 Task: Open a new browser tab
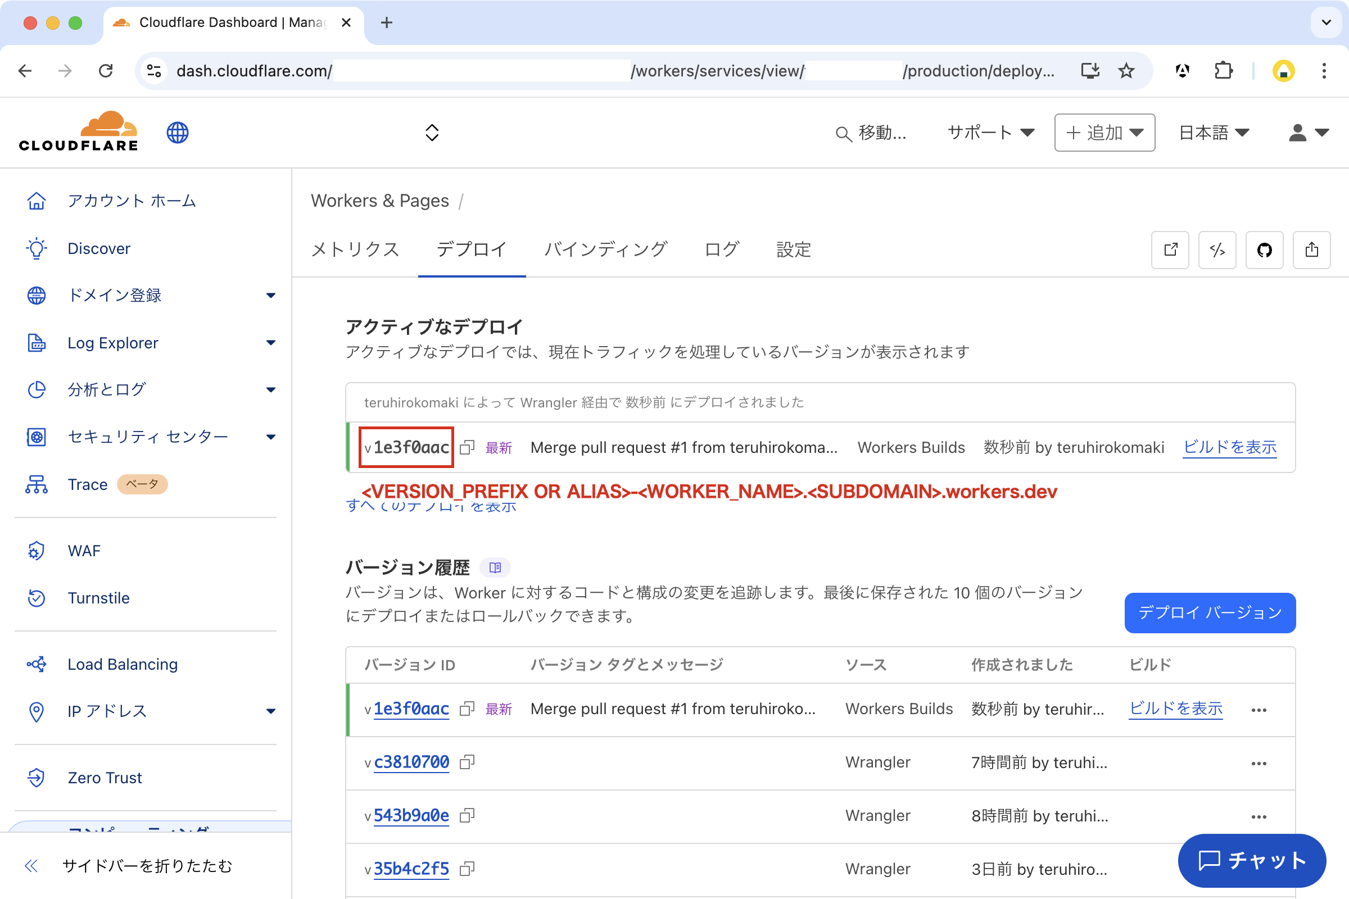(387, 22)
